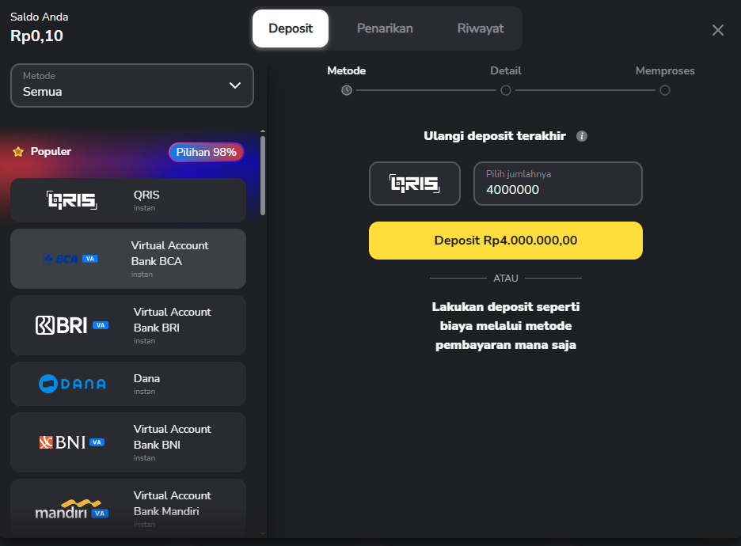741x546 pixels.
Task: Click the Pilihan 98% badge
Action: coord(206,152)
